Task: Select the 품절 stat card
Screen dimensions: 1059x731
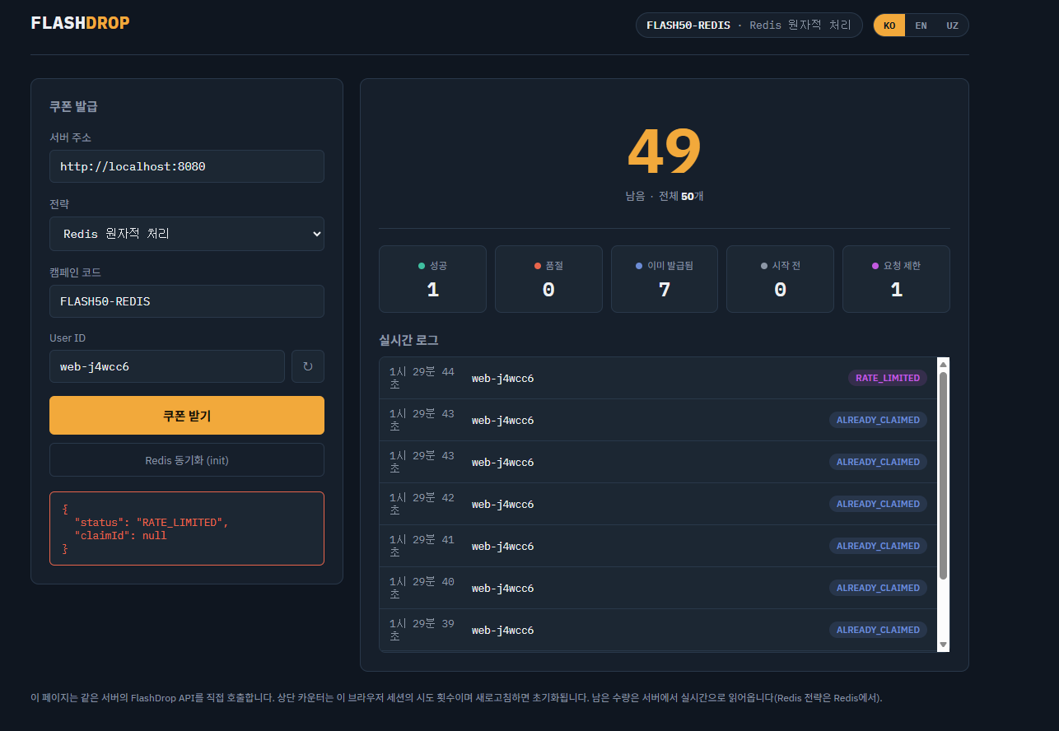Action: (548, 279)
